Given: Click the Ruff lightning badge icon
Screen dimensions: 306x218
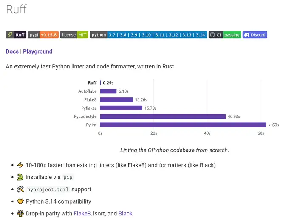Looking at the screenshot, I should coord(10,35).
